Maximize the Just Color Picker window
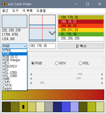Viewport: 106px width, 114px height. point(88,4)
